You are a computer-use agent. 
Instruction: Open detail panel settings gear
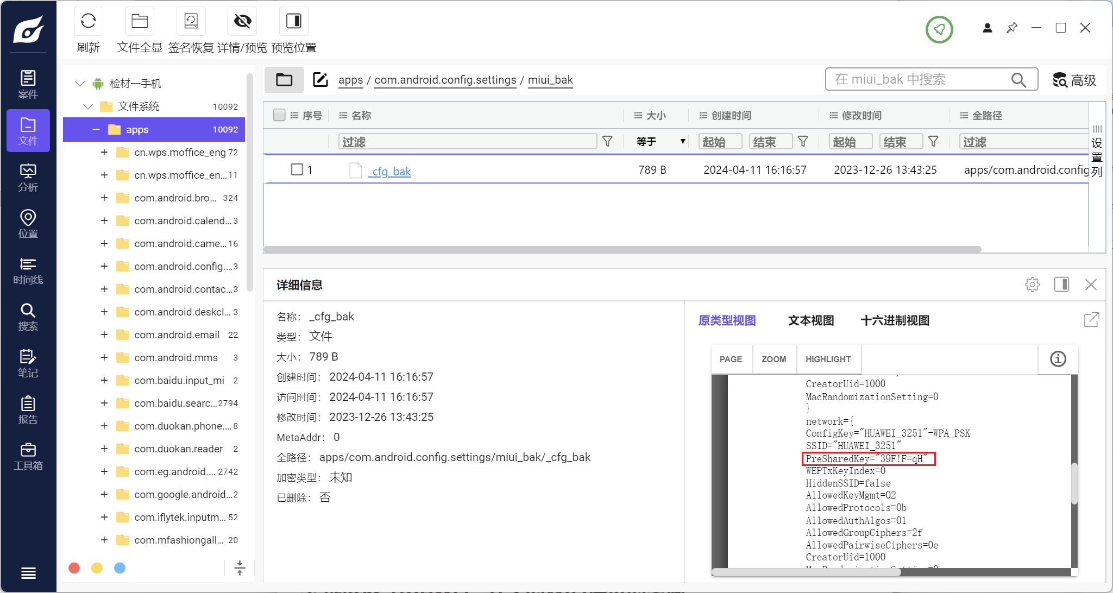(1033, 285)
